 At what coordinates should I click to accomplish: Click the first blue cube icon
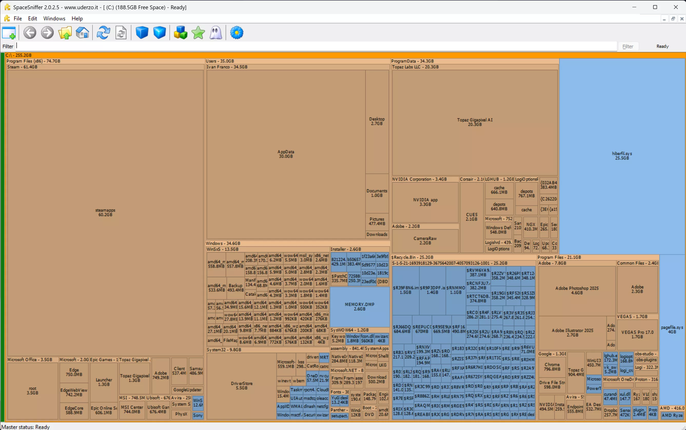(142, 33)
